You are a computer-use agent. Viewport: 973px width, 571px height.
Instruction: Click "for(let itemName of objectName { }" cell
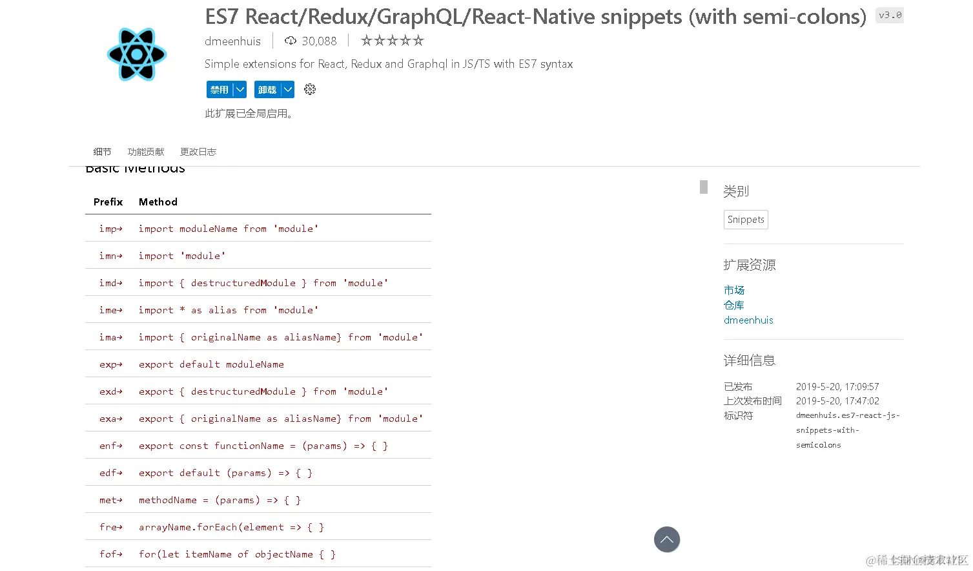(237, 554)
